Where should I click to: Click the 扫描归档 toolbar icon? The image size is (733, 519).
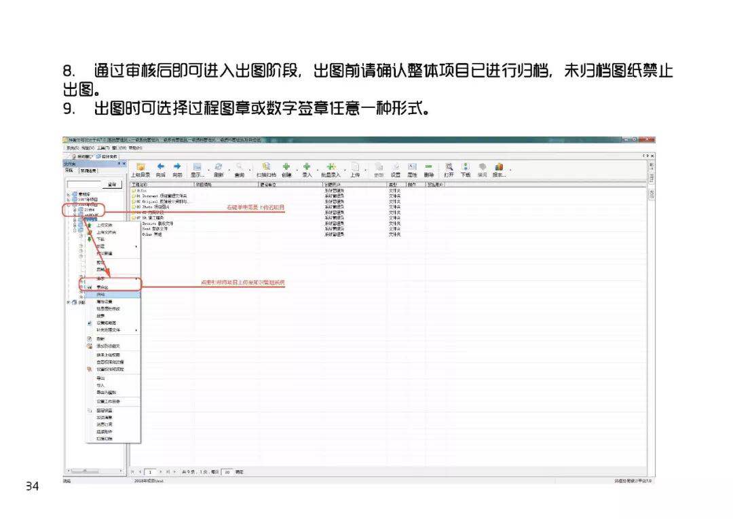266,166
